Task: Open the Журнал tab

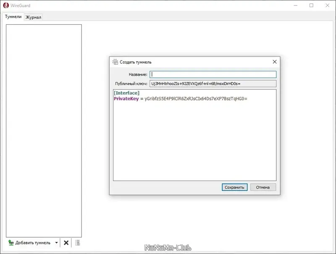Action: [x=33, y=17]
